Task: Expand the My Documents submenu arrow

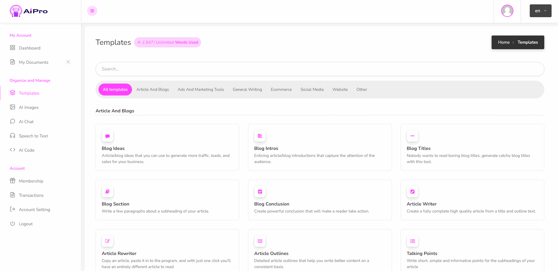Action: [68, 62]
